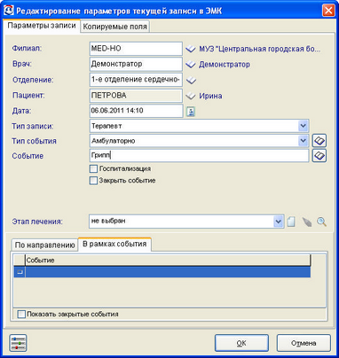The image size is (339, 358).
Task: Toggle the Закрыть событие checkbox
Action: [93, 181]
